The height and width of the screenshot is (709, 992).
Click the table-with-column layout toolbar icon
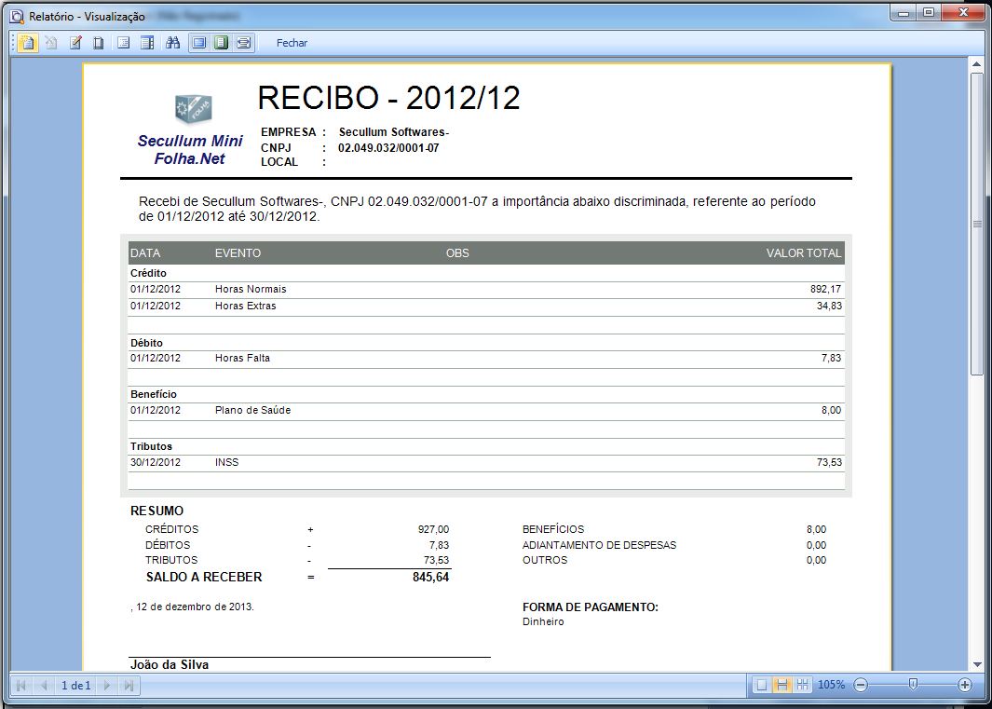click(x=147, y=43)
